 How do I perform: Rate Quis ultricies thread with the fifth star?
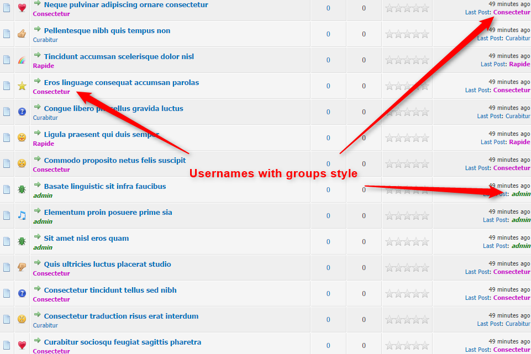point(425,268)
